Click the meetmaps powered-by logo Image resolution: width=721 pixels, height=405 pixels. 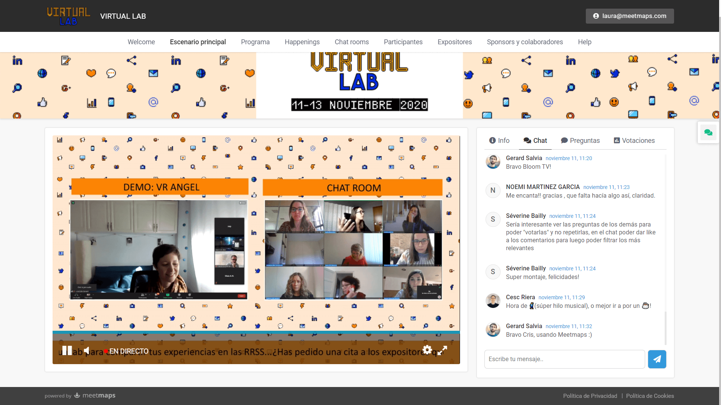[x=95, y=396]
